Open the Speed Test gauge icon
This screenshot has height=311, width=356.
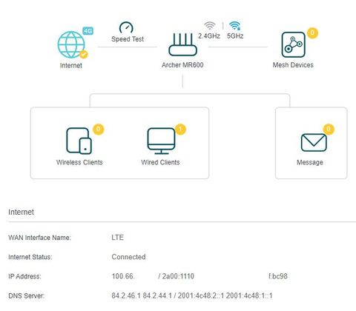coord(126,27)
